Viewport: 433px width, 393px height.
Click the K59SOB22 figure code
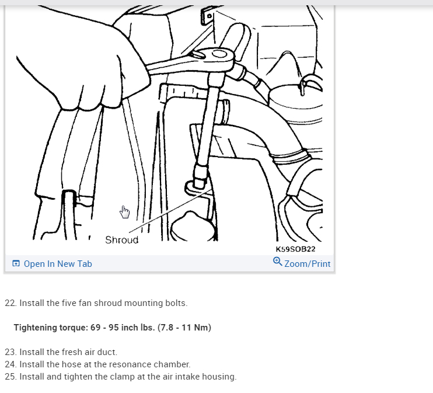(295, 249)
